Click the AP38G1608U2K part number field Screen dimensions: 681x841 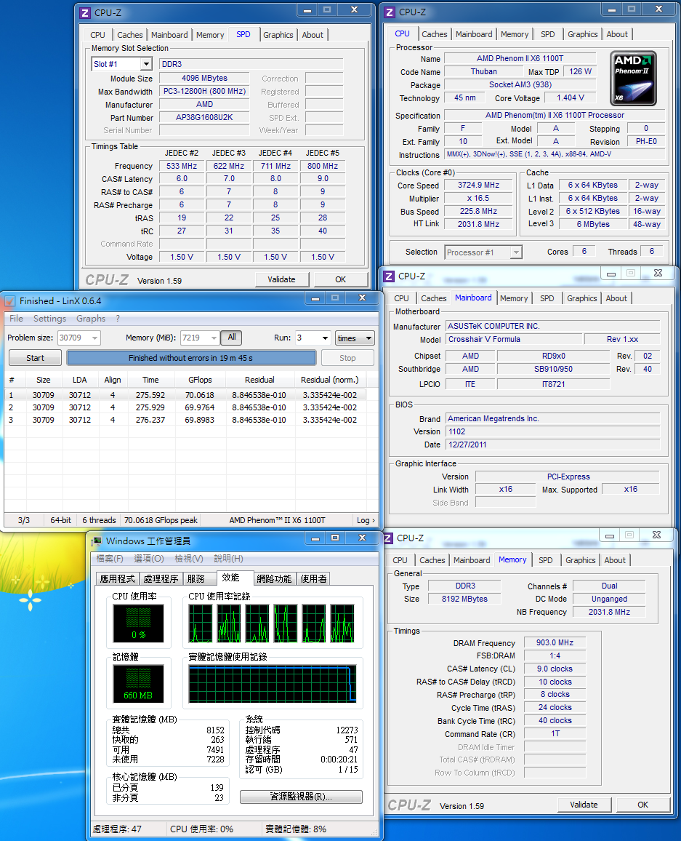[x=204, y=117]
